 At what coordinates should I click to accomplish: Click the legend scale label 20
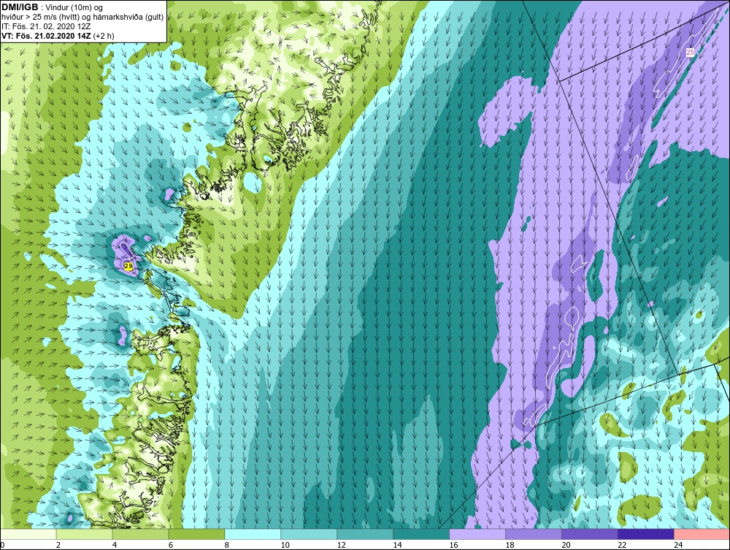(566, 545)
